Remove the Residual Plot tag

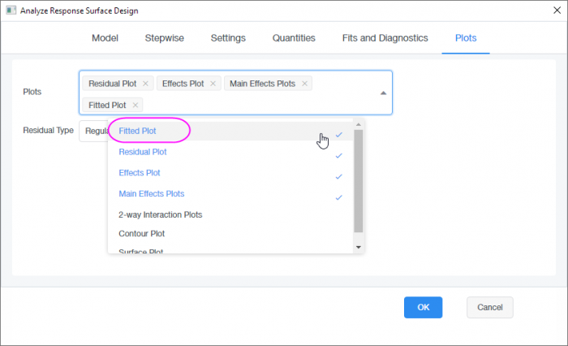(x=145, y=84)
